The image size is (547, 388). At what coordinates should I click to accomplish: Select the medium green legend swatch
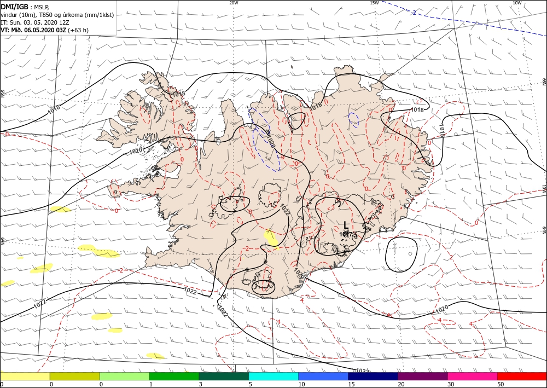[174, 376]
